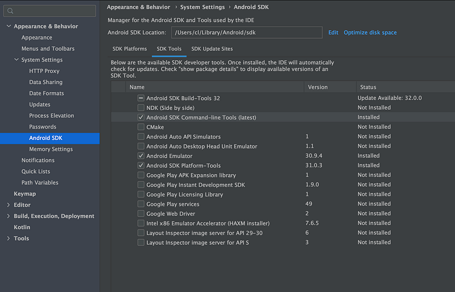Check the NDK (Side by side) checkbox

point(140,108)
